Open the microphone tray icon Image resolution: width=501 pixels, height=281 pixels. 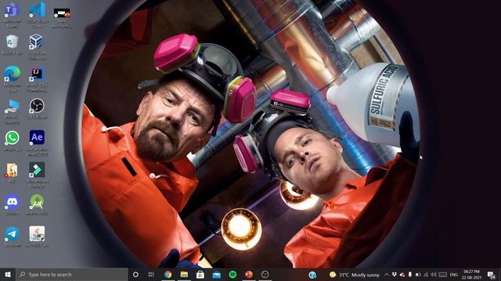click(x=410, y=275)
